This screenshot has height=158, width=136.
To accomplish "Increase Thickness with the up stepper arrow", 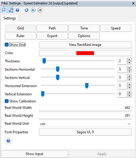I will tap(129, 59).
